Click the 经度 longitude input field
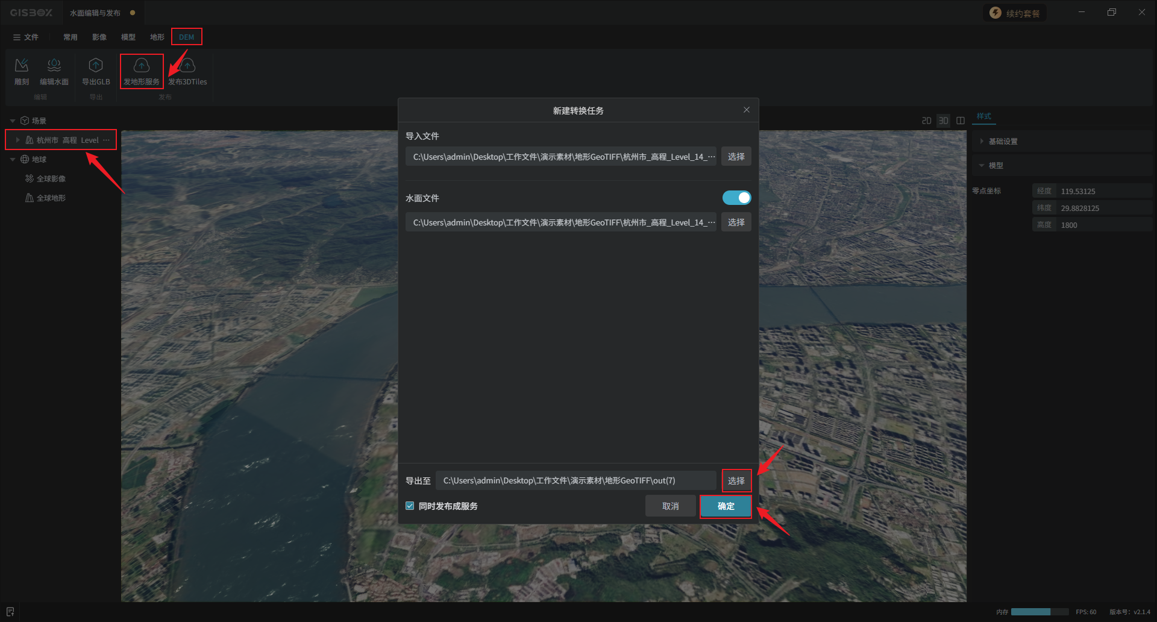This screenshot has height=622, width=1157. coord(1103,191)
